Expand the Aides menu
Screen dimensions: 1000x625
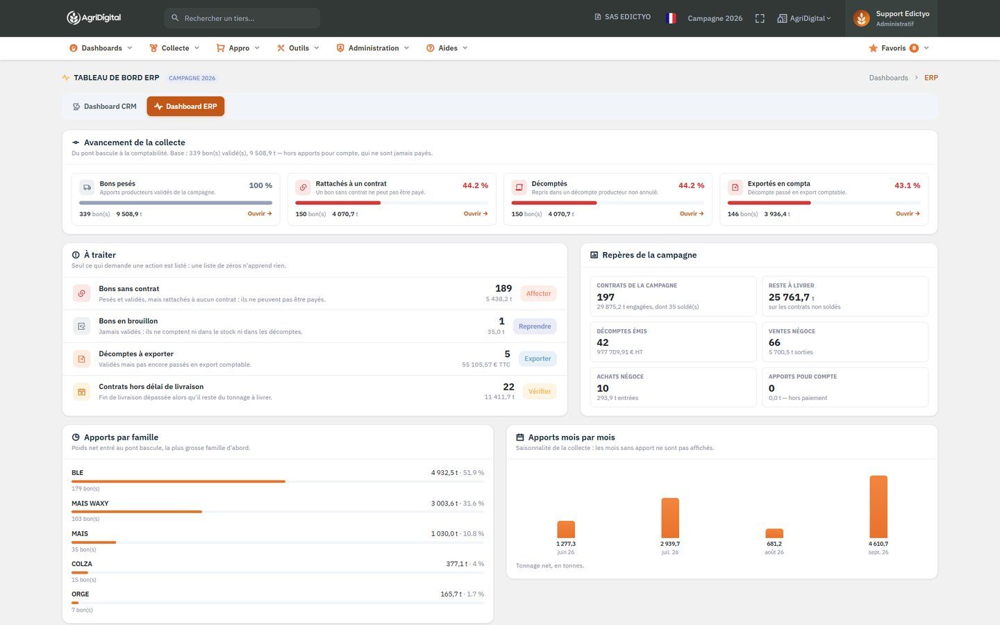(447, 48)
